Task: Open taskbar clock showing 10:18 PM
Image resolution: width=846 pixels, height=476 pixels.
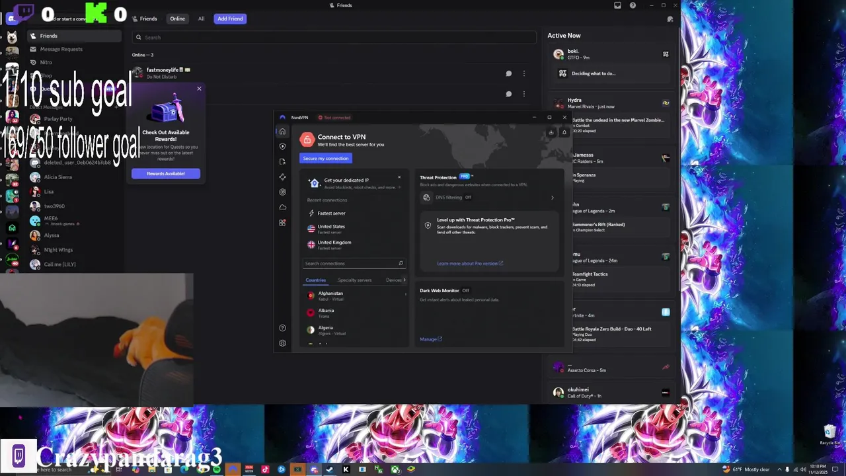Action: click(817, 469)
